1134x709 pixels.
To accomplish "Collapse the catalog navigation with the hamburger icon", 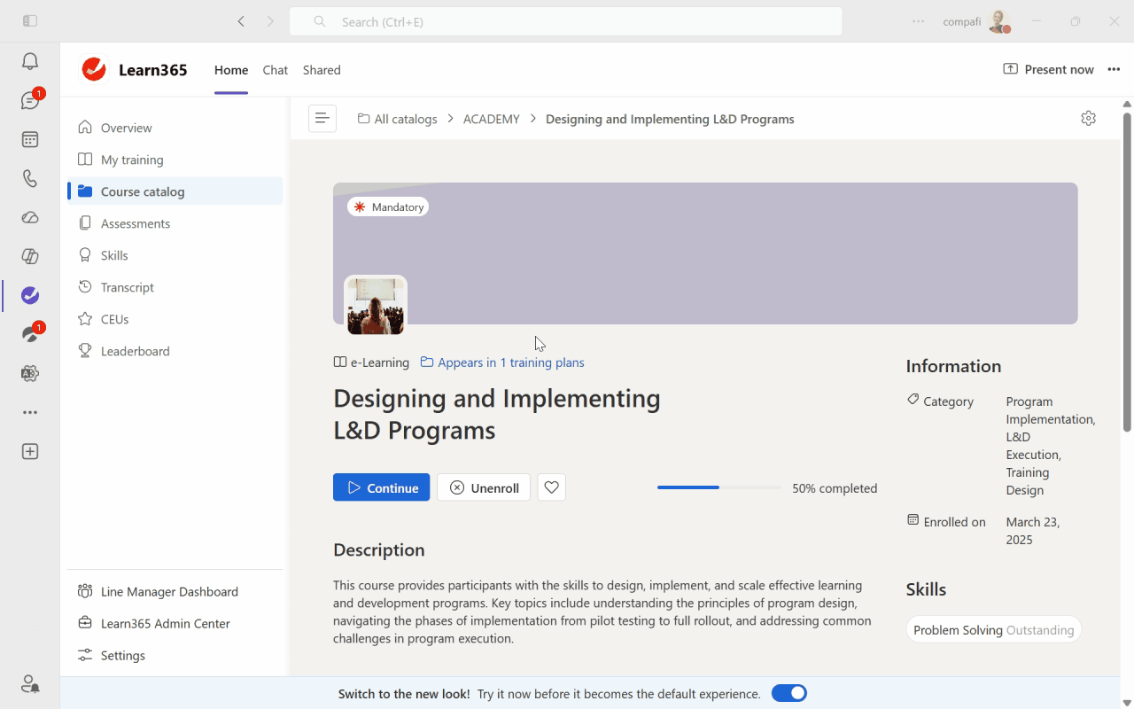I will (322, 117).
